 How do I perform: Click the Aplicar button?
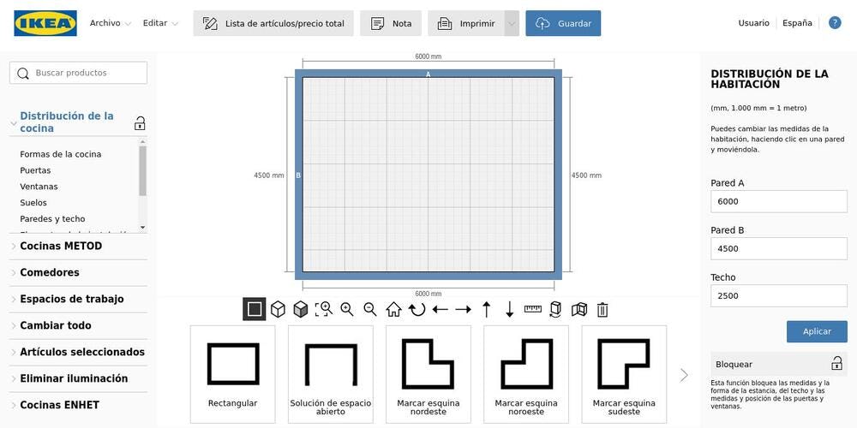coord(817,331)
